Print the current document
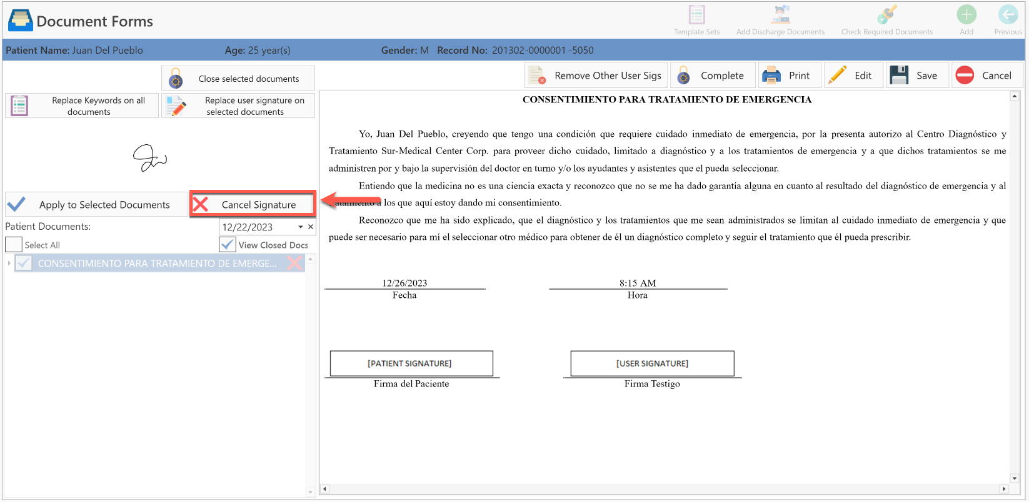Screen dimensions: 1029x502 789,76
